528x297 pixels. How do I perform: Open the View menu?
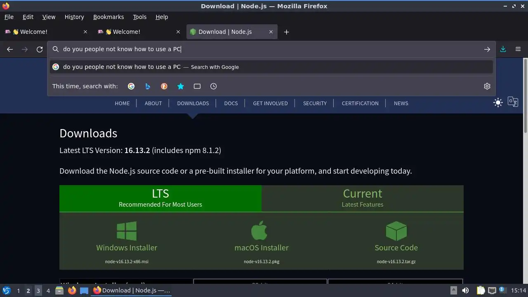pyautogui.click(x=49, y=17)
